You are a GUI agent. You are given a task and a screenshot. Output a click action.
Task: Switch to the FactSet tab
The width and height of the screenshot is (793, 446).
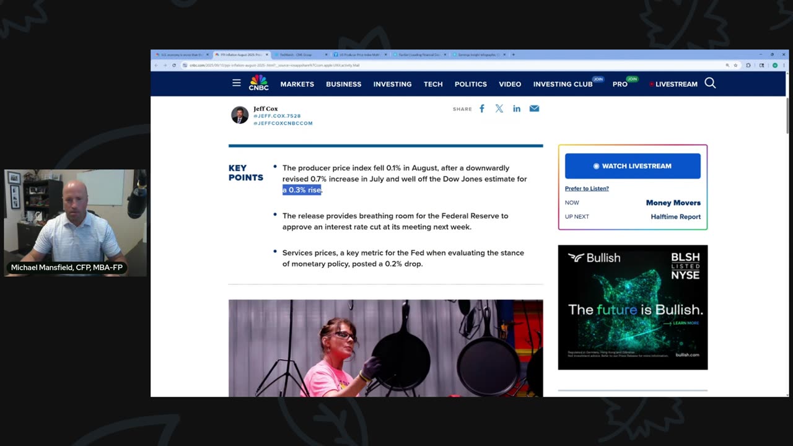pyautogui.click(x=419, y=55)
